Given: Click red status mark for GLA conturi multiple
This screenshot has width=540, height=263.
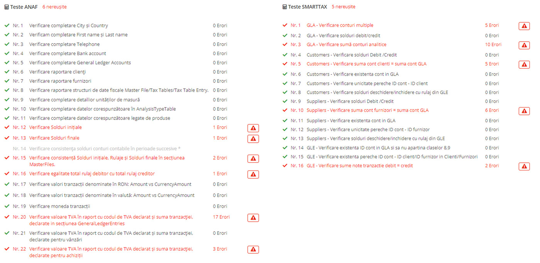Looking at the screenshot, I should click(x=285, y=25).
